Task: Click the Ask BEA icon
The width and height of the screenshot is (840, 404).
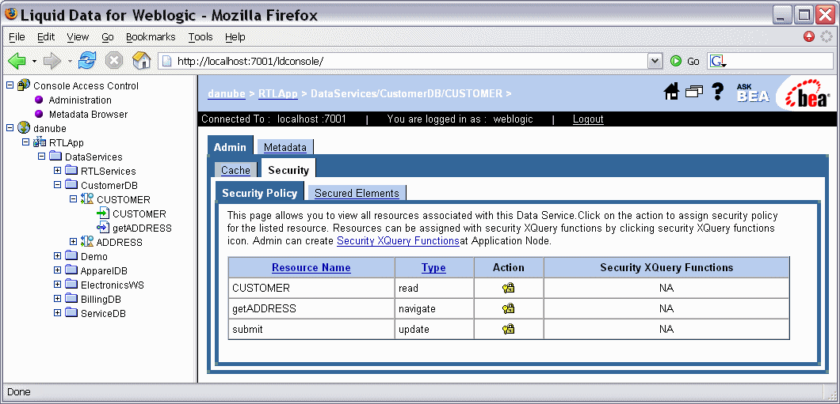Action: (x=752, y=93)
